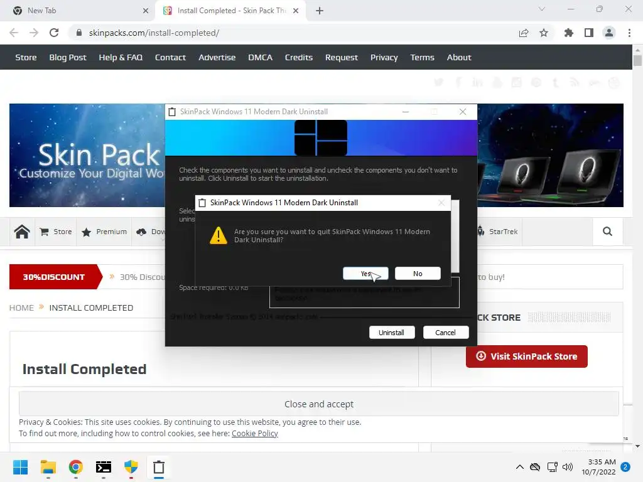
Task: Click Close and accept cookie banner
Action: [x=318, y=404]
